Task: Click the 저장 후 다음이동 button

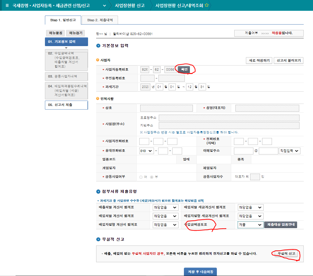Action: click(200, 272)
